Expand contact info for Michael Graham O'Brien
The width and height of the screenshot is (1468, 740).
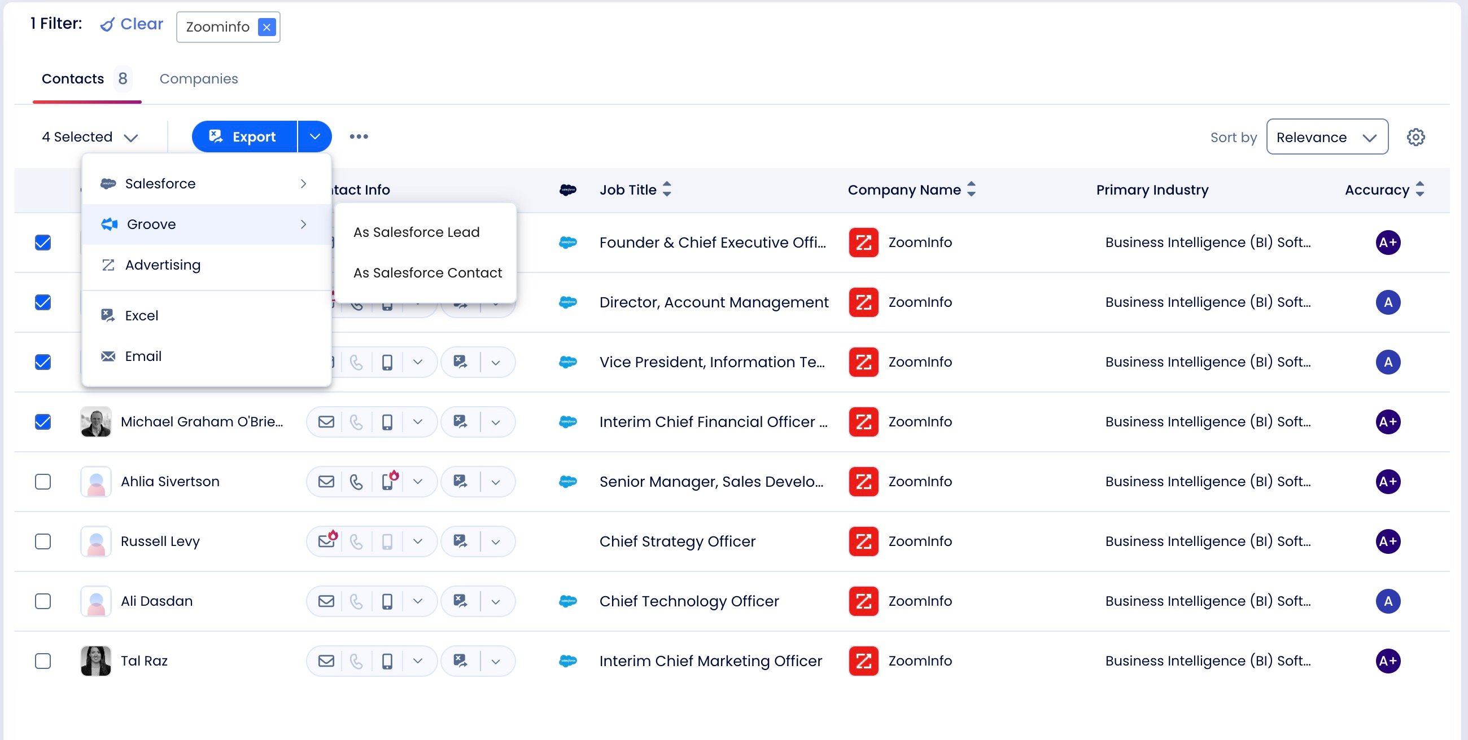[x=418, y=422]
